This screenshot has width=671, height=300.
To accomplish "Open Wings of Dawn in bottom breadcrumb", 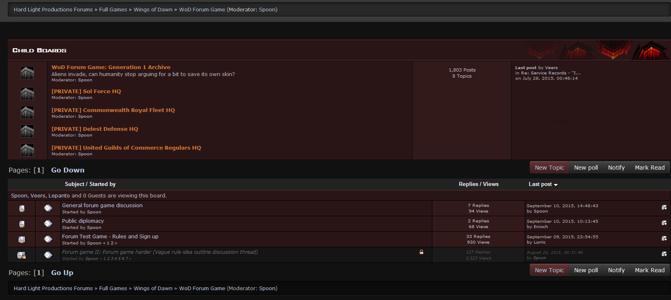I will click(x=153, y=288).
